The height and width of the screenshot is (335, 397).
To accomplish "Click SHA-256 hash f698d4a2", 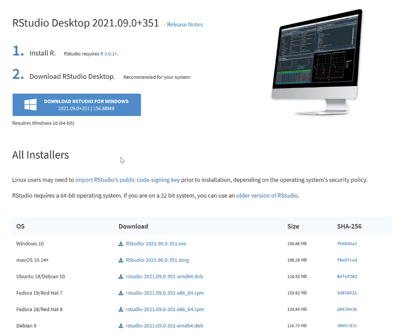I will [x=347, y=244].
